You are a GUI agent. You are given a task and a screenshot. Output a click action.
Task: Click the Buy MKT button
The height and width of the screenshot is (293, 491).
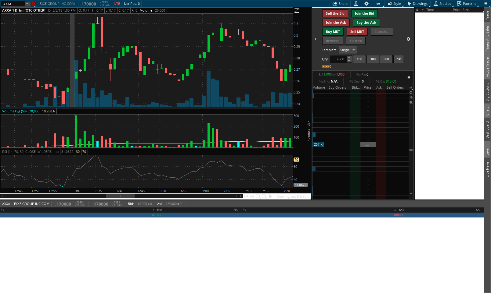(333, 32)
